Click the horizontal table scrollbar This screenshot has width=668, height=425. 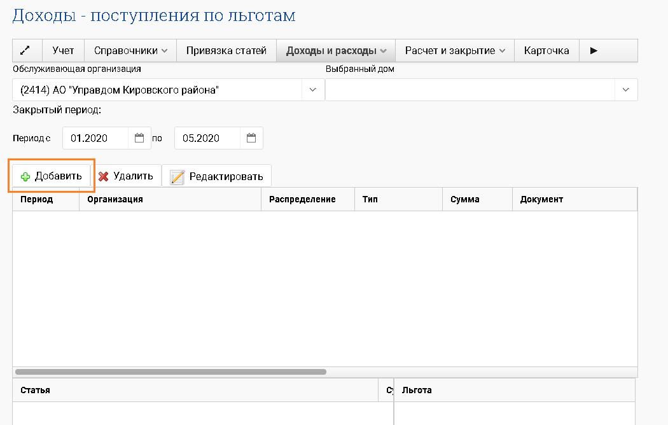pos(170,372)
